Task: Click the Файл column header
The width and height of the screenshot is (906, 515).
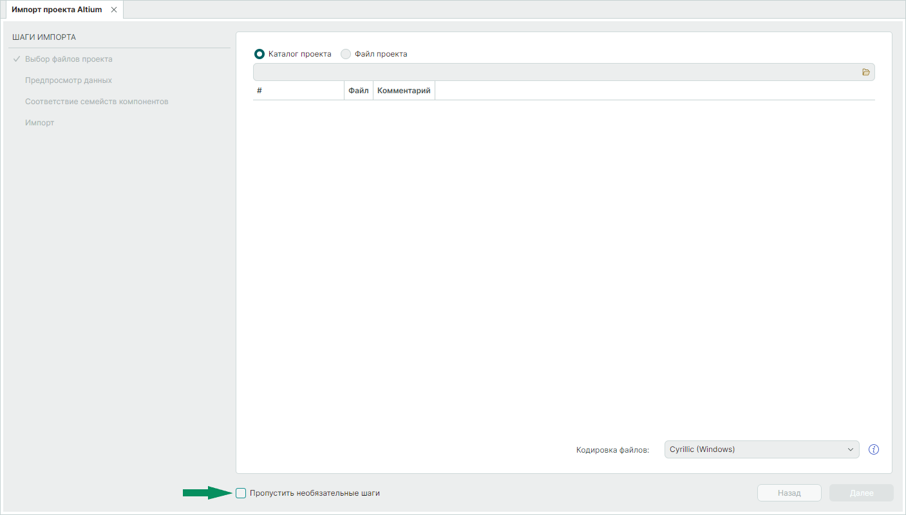Action: tap(359, 91)
